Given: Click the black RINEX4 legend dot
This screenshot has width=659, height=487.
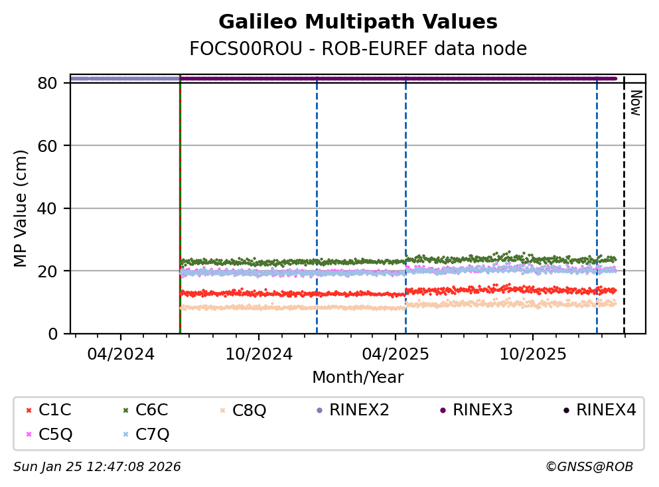Looking at the screenshot, I should point(565,411).
